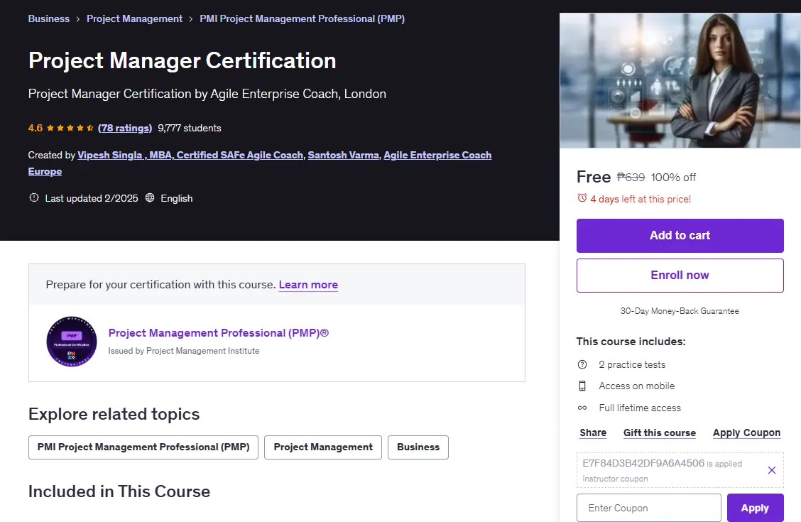Click the 9,777 students text

(x=190, y=129)
